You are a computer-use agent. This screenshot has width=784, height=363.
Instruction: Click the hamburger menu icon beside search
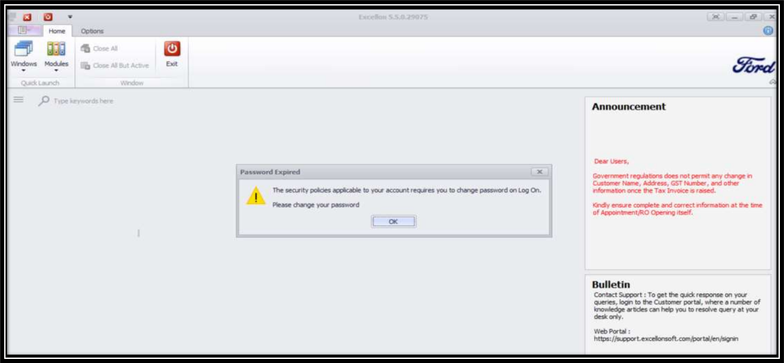pyautogui.click(x=19, y=100)
